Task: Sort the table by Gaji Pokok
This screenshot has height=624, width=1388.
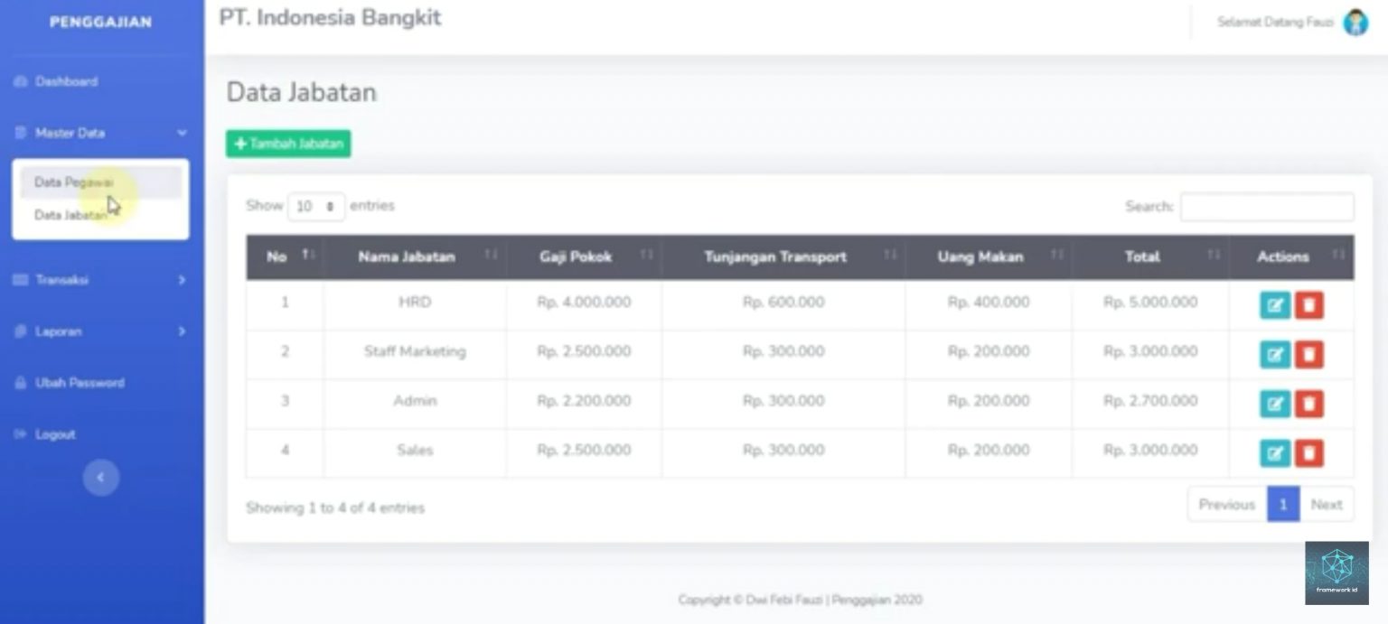Action: [x=576, y=257]
